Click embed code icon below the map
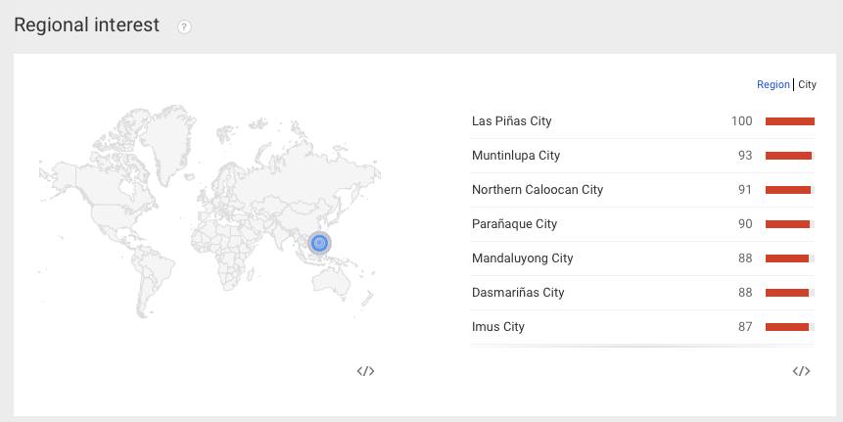This screenshot has width=843, height=422. click(365, 371)
